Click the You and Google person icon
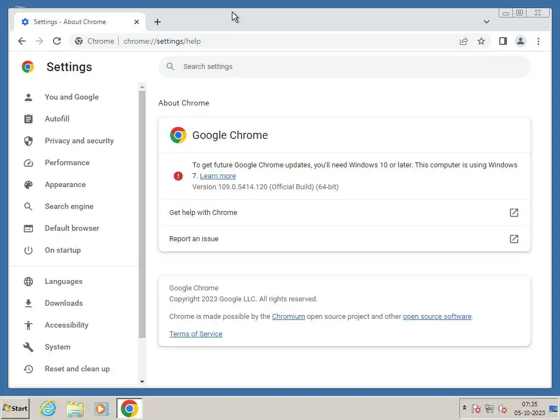 pos(28,97)
